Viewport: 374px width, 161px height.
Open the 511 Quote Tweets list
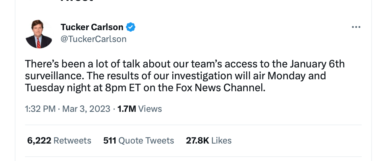139,140
